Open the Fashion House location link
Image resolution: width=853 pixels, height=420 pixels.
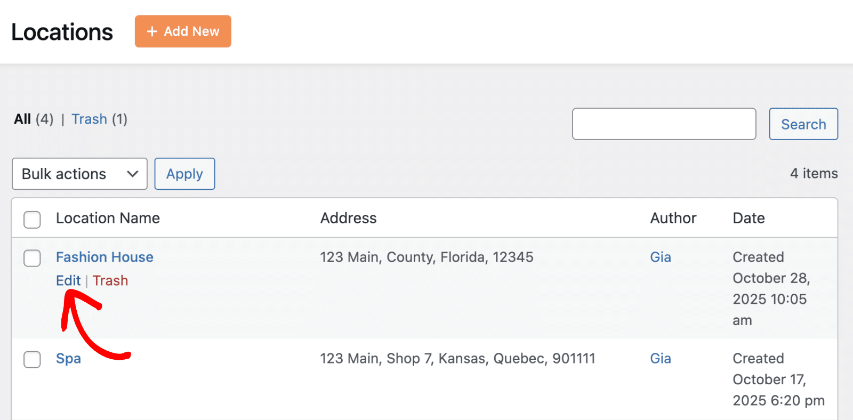click(x=104, y=257)
